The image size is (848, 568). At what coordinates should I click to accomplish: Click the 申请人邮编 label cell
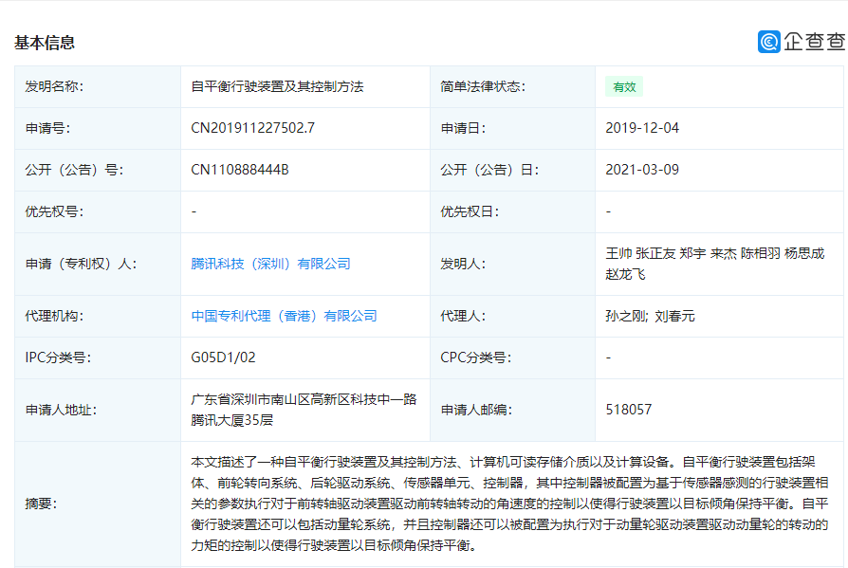click(x=513, y=411)
